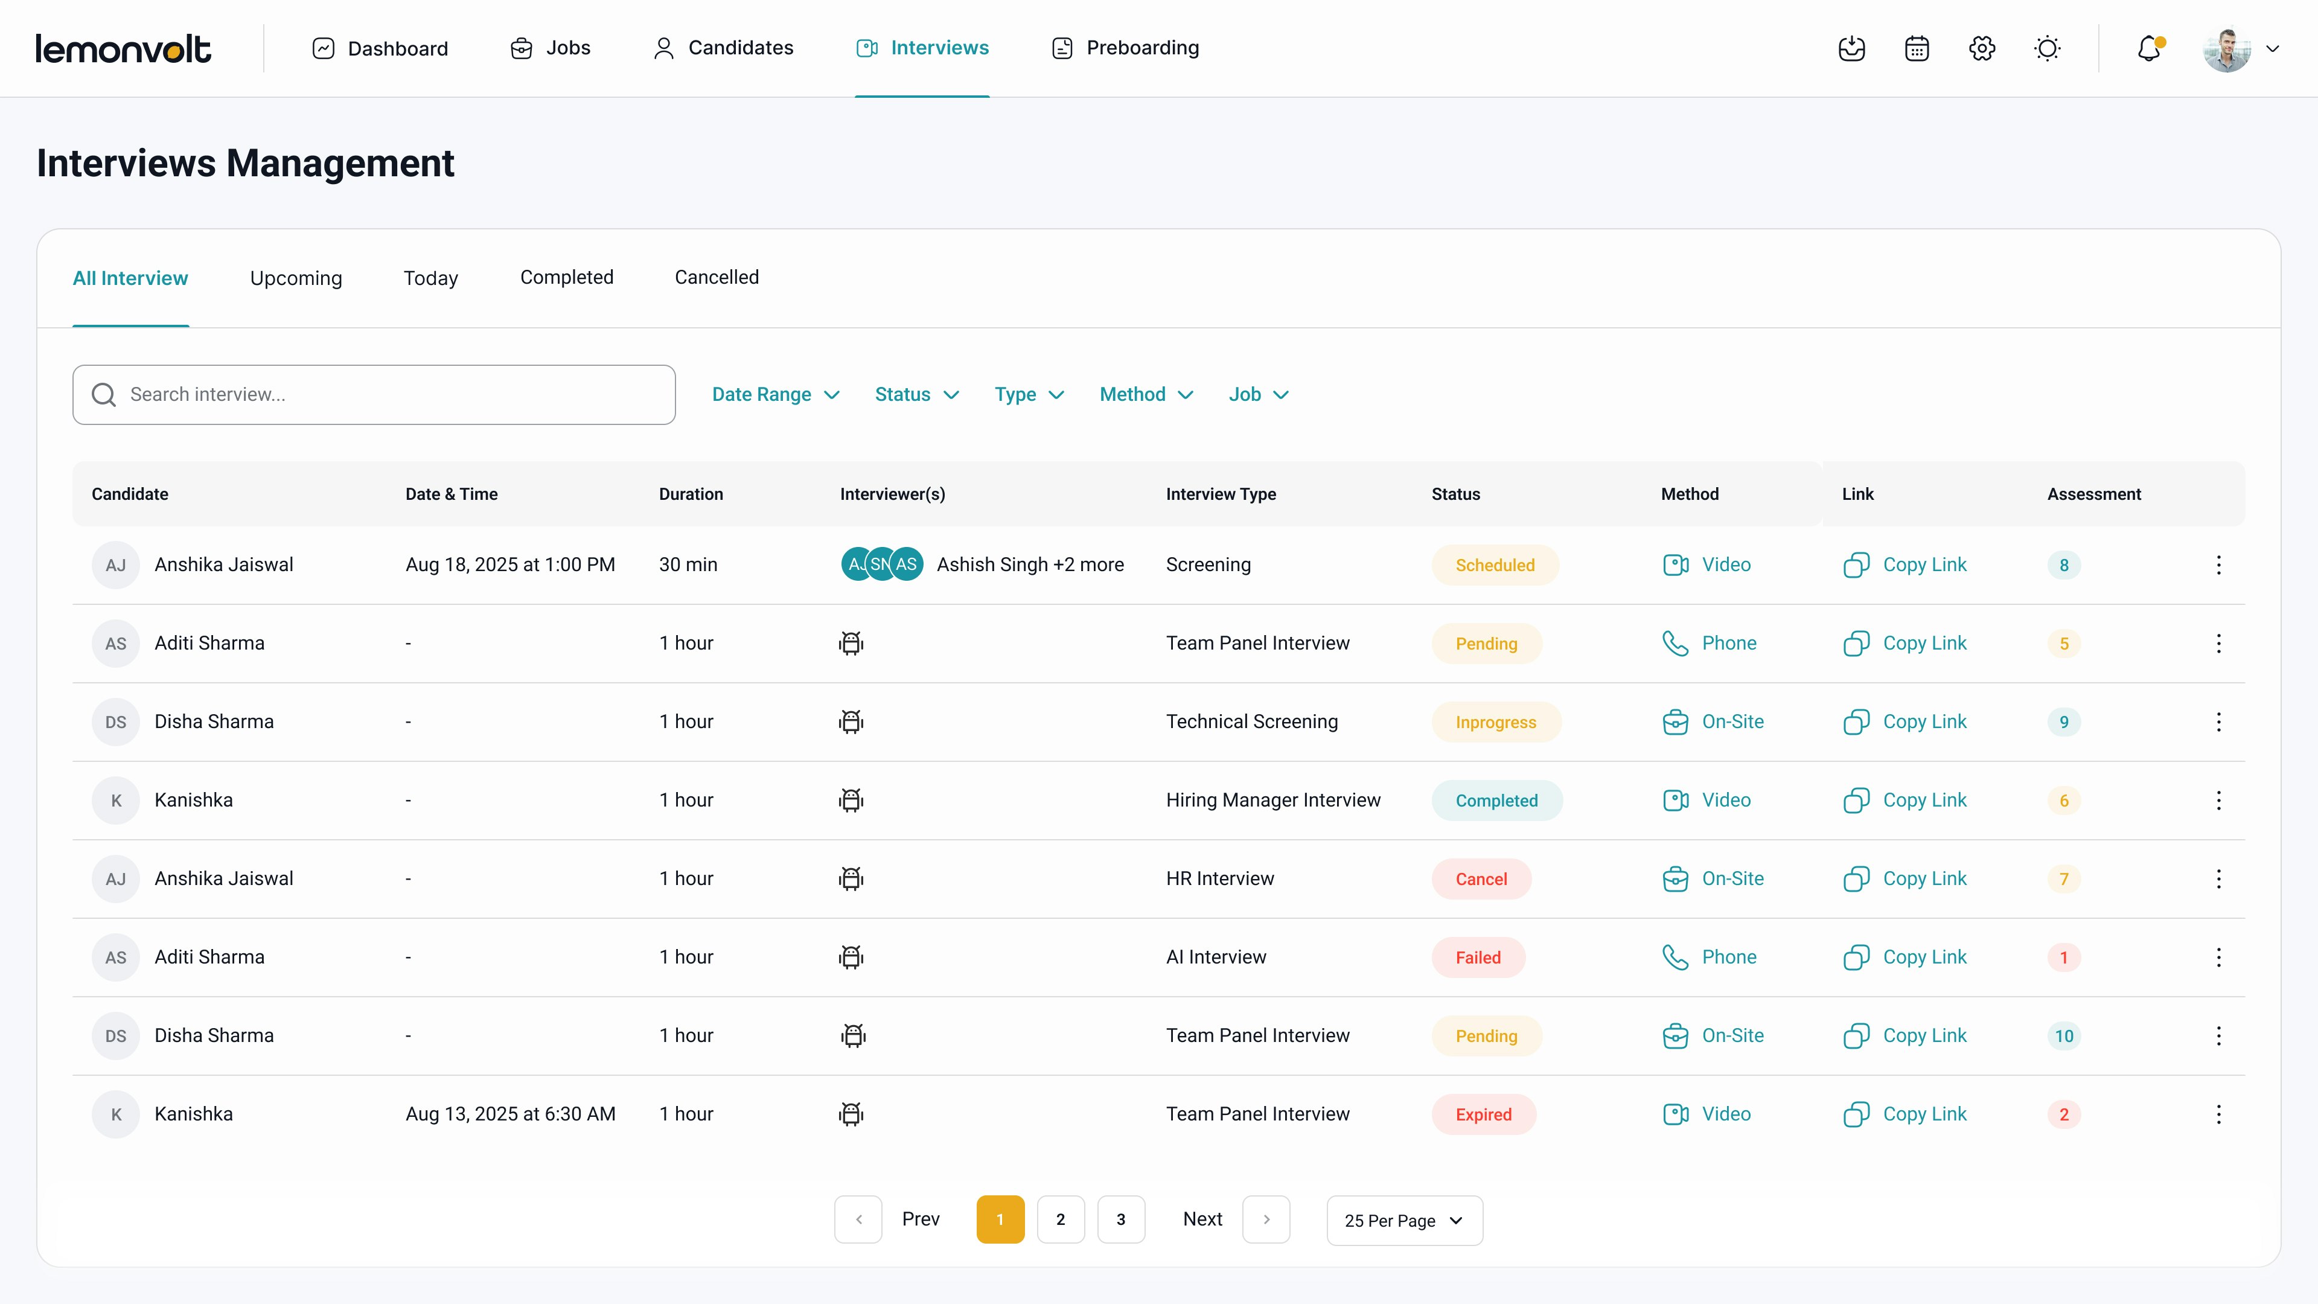Click the AI bot interviewer icon on Disha Sharma's Technical Screening
Image resolution: width=2318 pixels, height=1304 pixels.
pyautogui.click(x=851, y=721)
